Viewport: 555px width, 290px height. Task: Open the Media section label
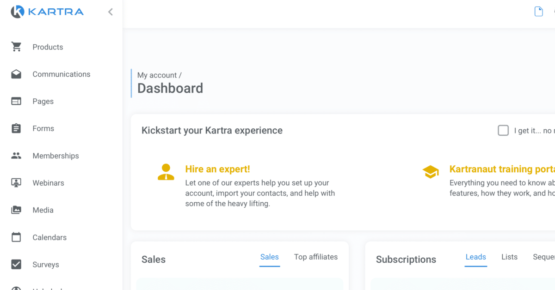point(43,211)
